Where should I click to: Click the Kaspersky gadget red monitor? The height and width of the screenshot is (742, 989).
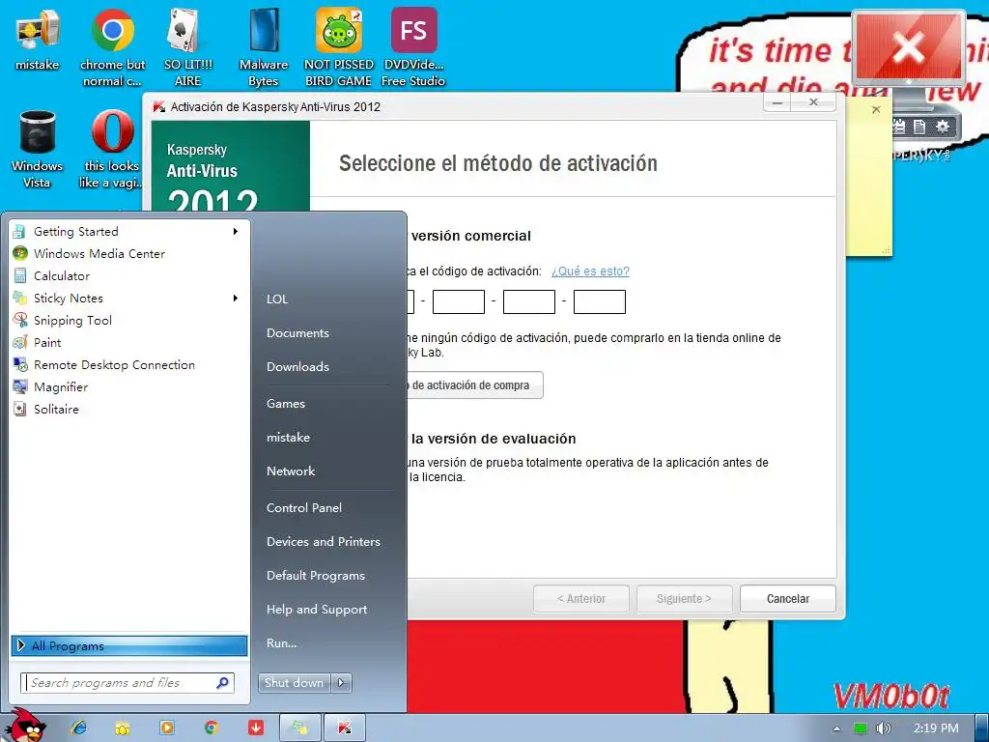[908, 47]
